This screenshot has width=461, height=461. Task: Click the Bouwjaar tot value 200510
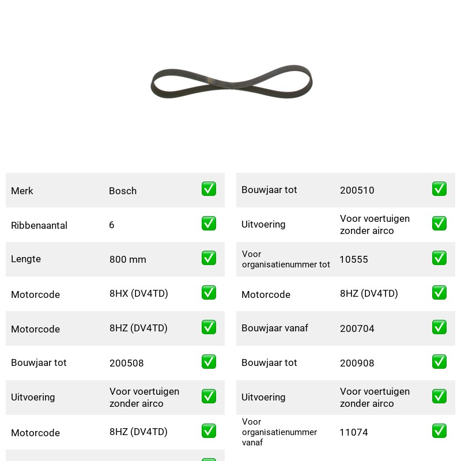coord(357,190)
